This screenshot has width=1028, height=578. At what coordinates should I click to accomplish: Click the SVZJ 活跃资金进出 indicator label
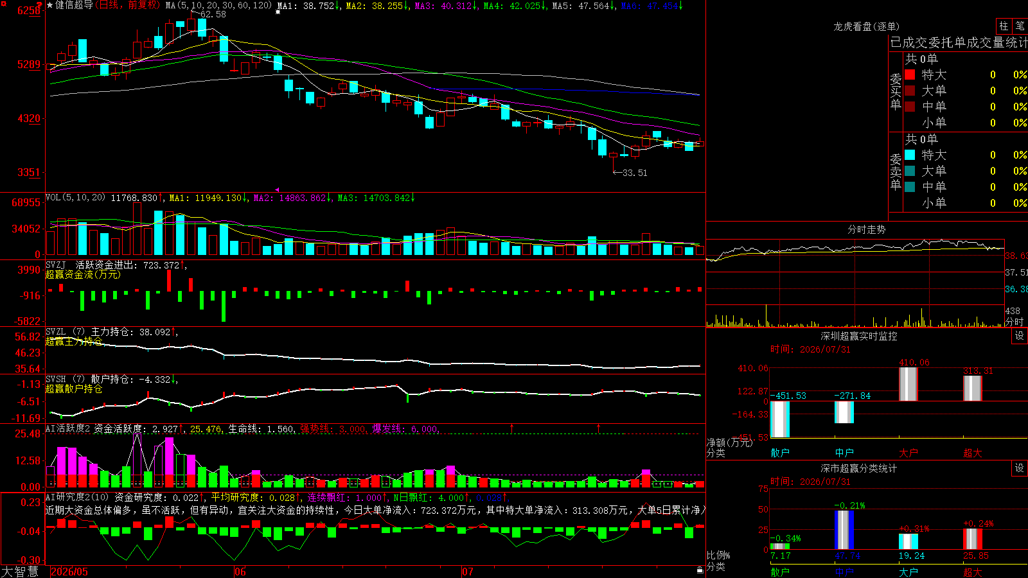click(x=91, y=265)
